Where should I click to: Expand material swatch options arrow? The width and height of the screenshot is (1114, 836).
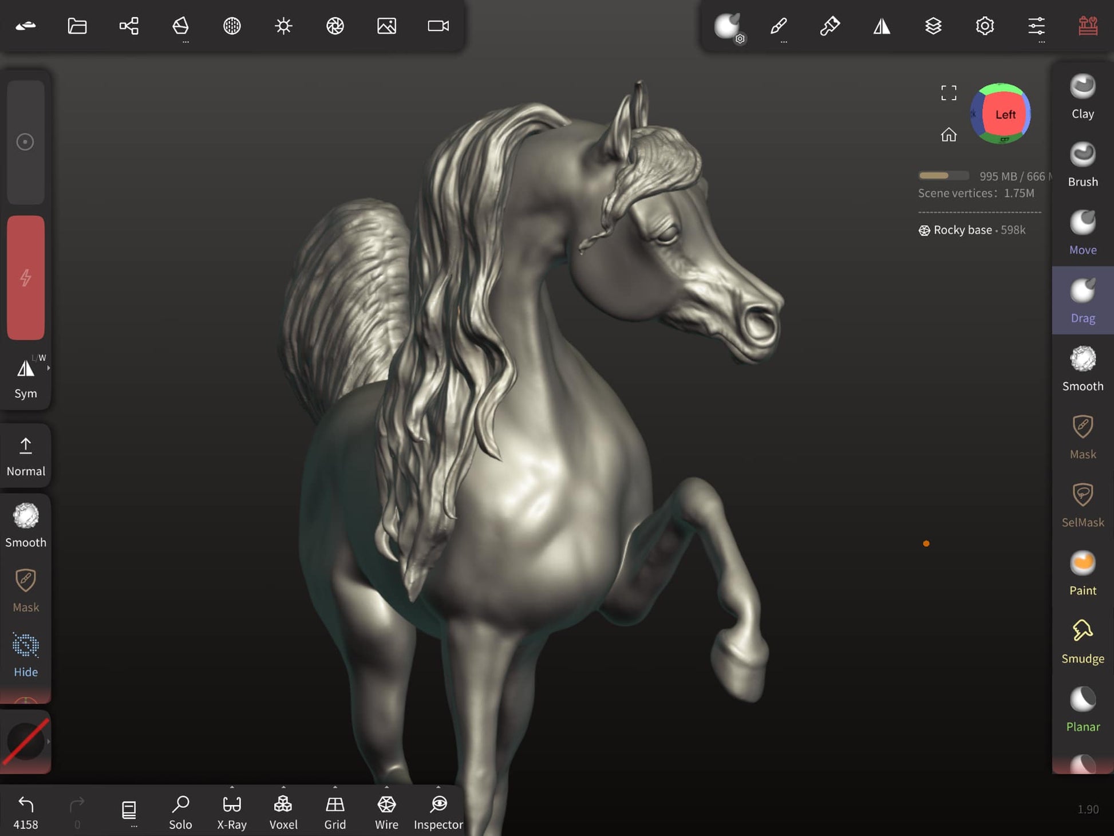49,742
